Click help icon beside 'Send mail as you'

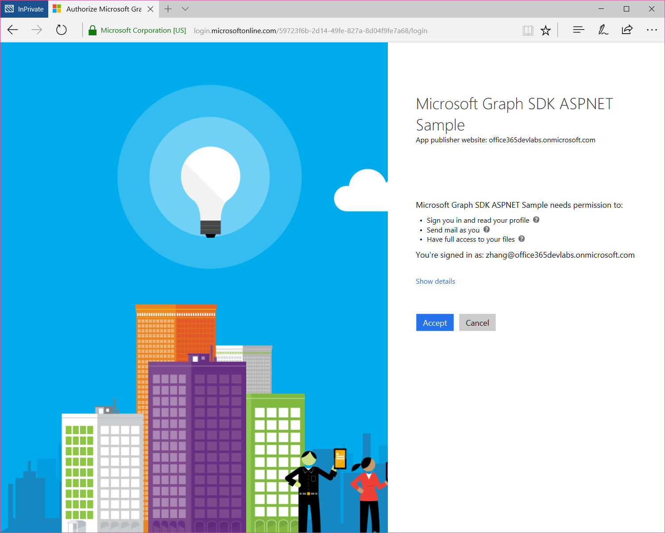point(487,229)
